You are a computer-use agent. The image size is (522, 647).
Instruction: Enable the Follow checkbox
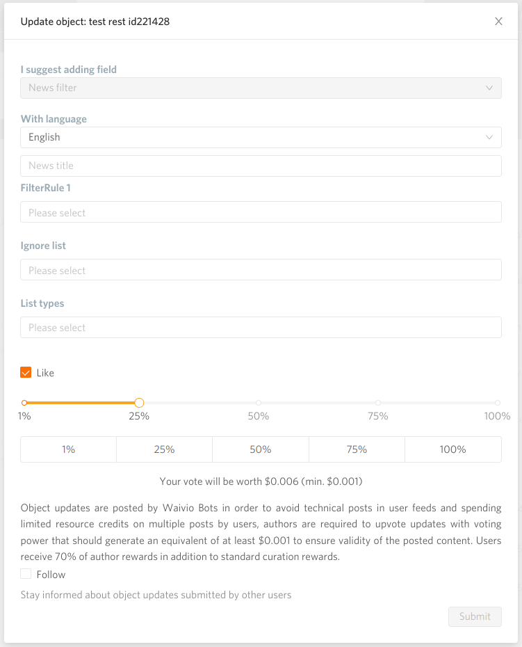coord(26,574)
